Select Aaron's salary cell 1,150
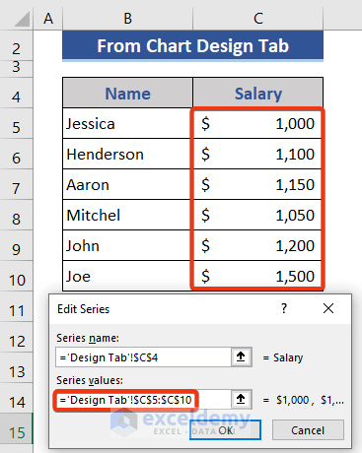 258,184
